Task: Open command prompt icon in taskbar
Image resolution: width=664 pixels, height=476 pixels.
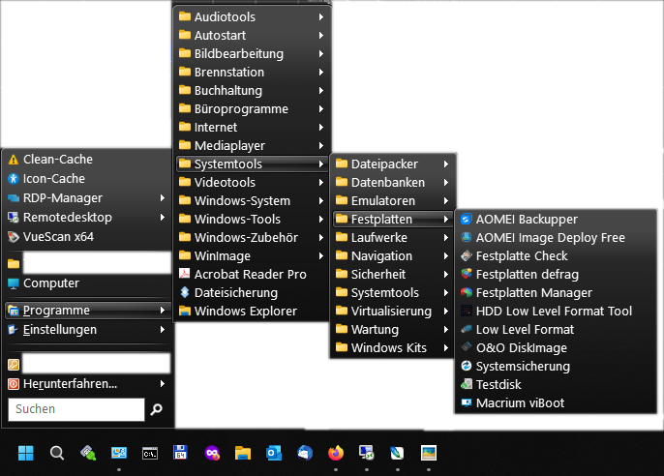Action: (150, 453)
